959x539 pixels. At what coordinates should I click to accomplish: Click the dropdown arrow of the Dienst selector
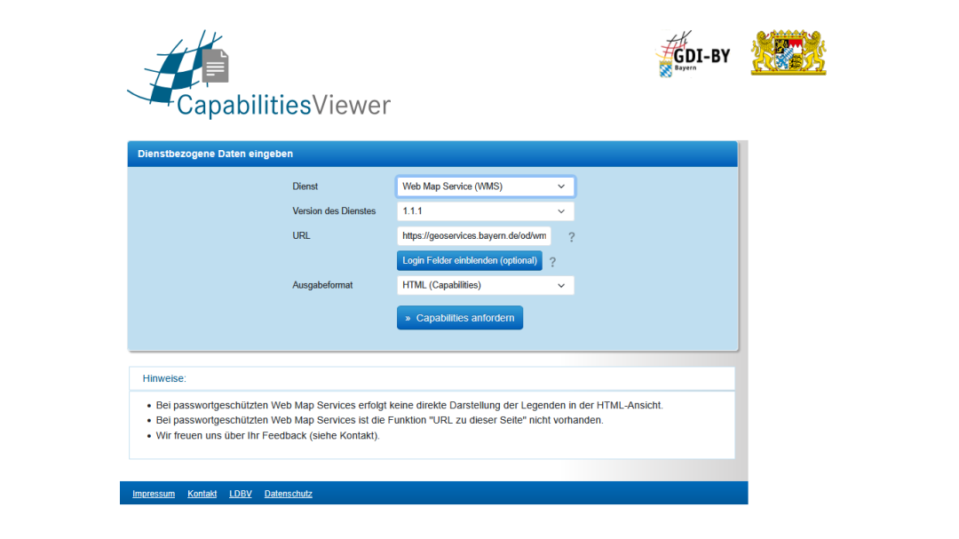[560, 186]
